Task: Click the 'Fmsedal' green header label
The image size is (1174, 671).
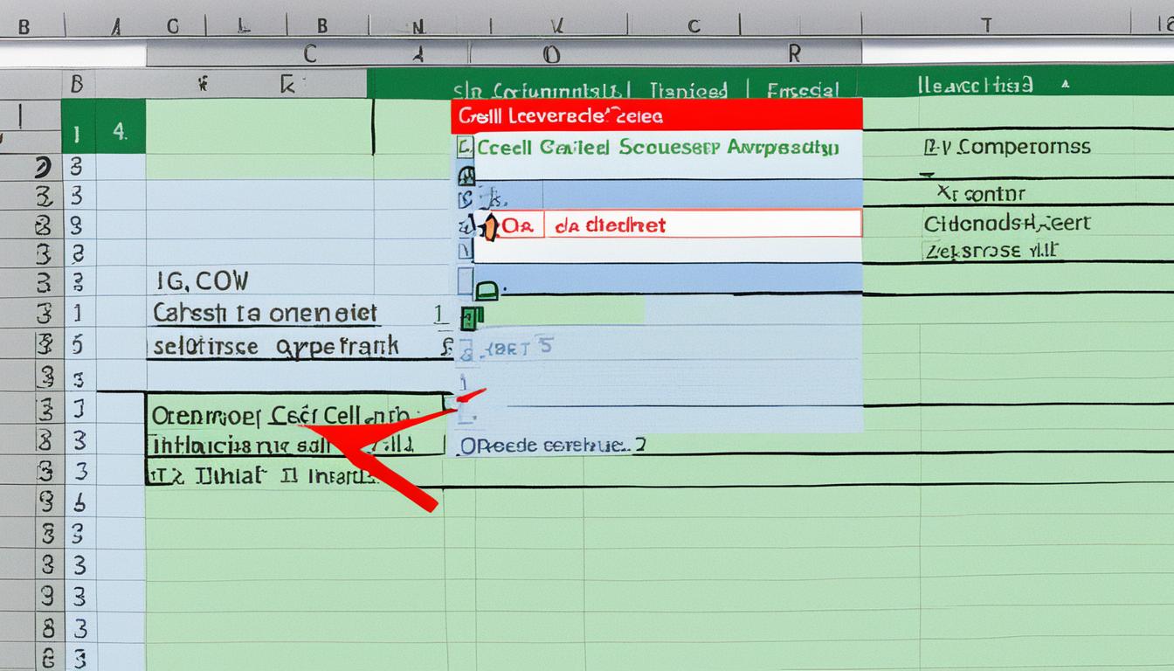Action: [803, 90]
